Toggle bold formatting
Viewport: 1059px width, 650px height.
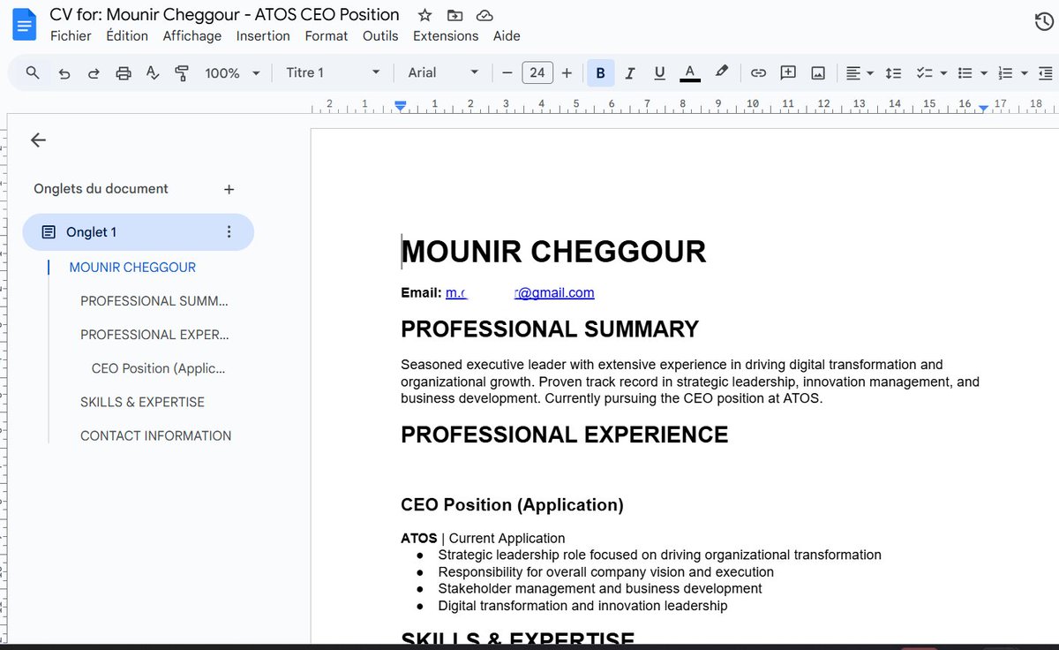[x=601, y=73]
